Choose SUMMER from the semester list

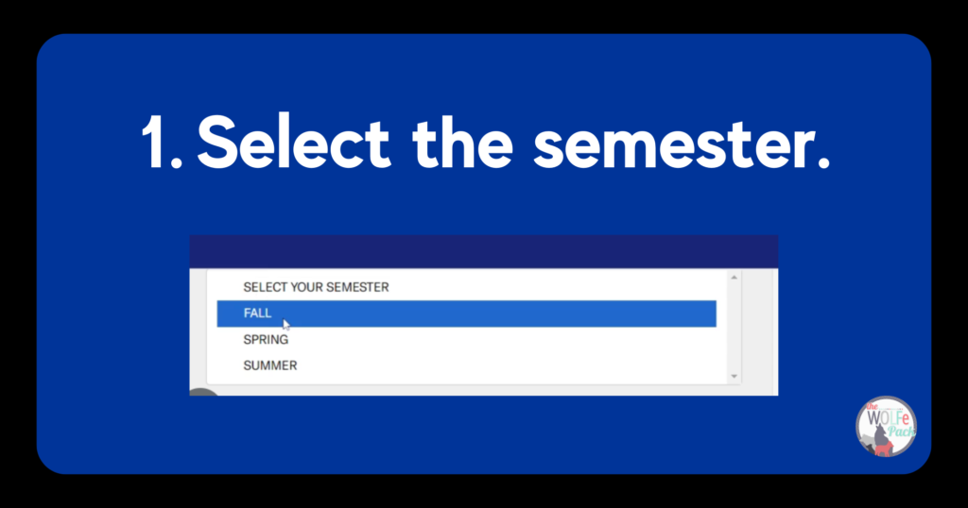269,365
